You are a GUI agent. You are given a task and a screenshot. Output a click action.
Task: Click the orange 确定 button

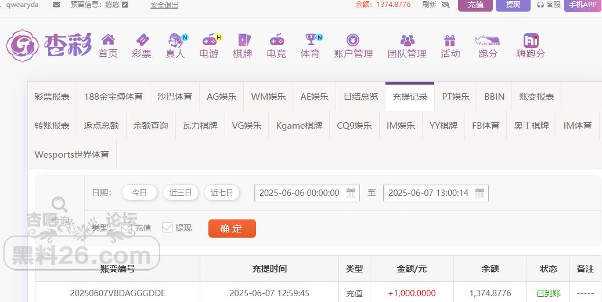(x=232, y=228)
